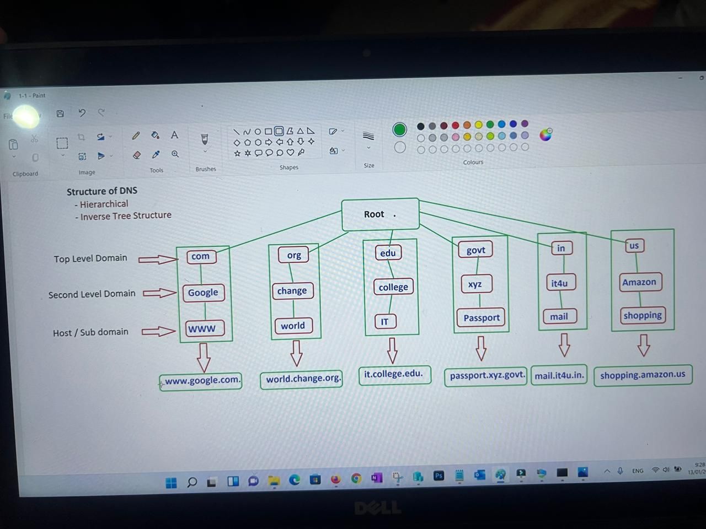Choose the Heart shape

(290, 152)
